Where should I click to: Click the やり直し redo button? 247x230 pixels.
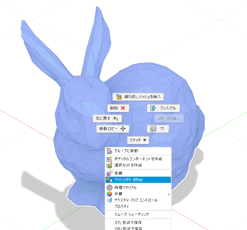[169, 118]
